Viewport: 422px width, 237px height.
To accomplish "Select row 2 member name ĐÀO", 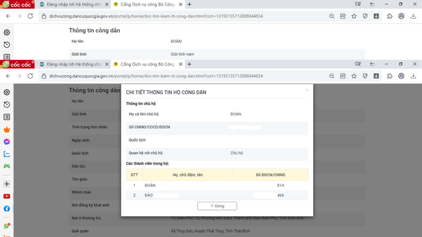I will click(x=149, y=195).
